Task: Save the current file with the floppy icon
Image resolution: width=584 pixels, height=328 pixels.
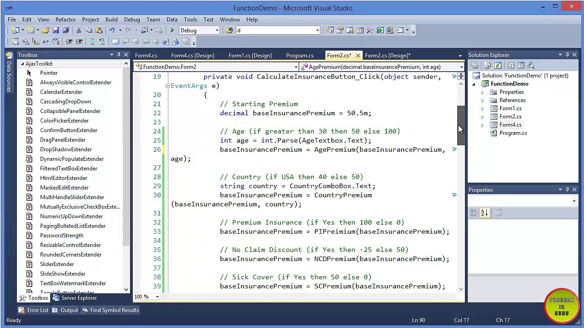Action: click(56, 30)
